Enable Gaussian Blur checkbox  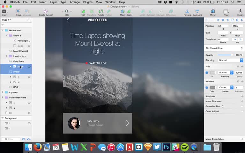coord(242,106)
